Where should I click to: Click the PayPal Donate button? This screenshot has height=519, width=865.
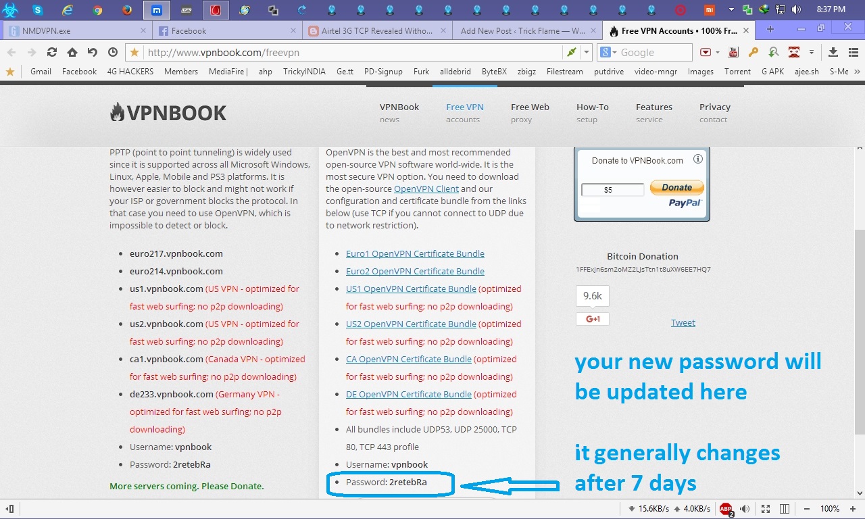point(676,187)
